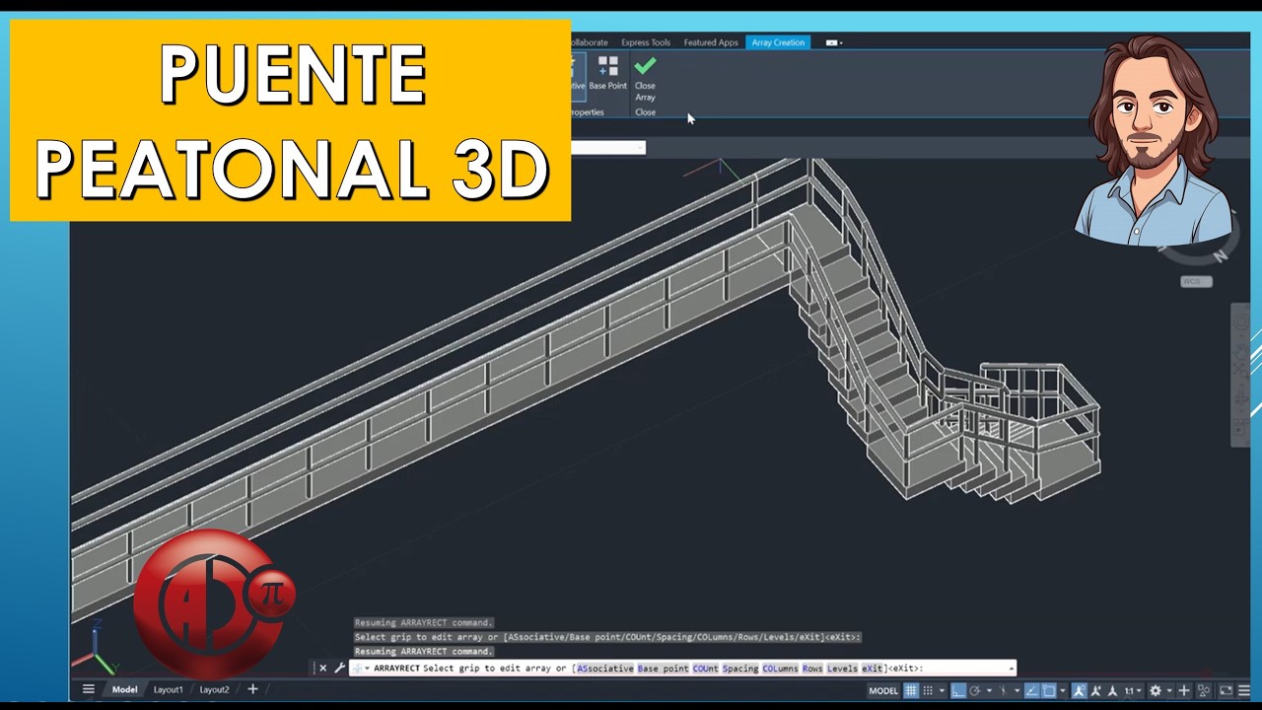Toggle clean screen icon
Image resolution: width=1262 pixels, height=710 pixels.
pyautogui.click(x=1226, y=690)
